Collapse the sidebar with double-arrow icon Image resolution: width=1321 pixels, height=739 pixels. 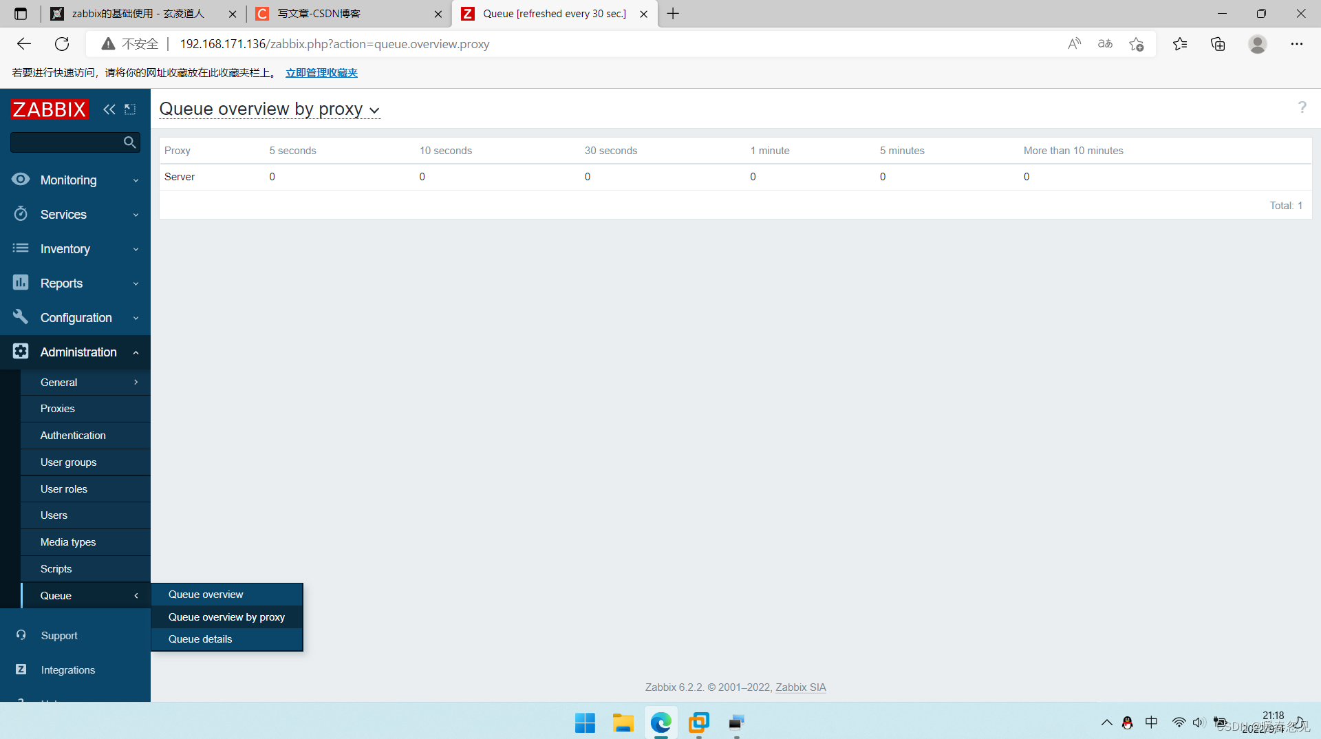(x=109, y=109)
